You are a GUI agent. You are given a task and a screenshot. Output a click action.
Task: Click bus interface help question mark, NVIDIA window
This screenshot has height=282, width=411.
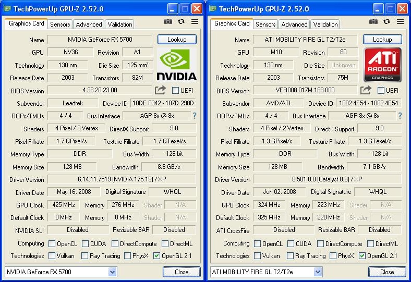(195, 116)
